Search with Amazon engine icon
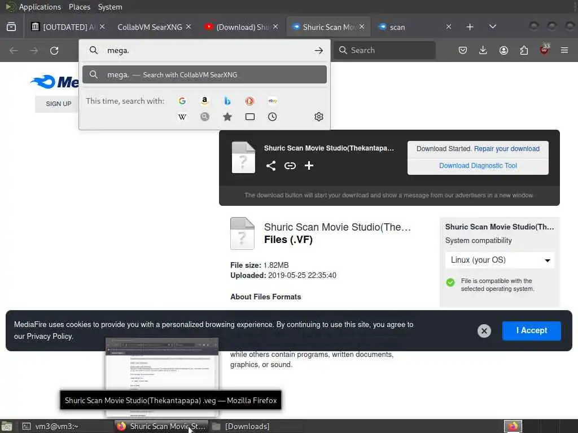The height and width of the screenshot is (433, 578). click(204, 101)
